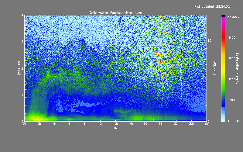Image resolution: width=243 pixels, height=152 pixels.
Task: Click the "<= 0.0" colorbar label
Action: (x=233, y=121)
